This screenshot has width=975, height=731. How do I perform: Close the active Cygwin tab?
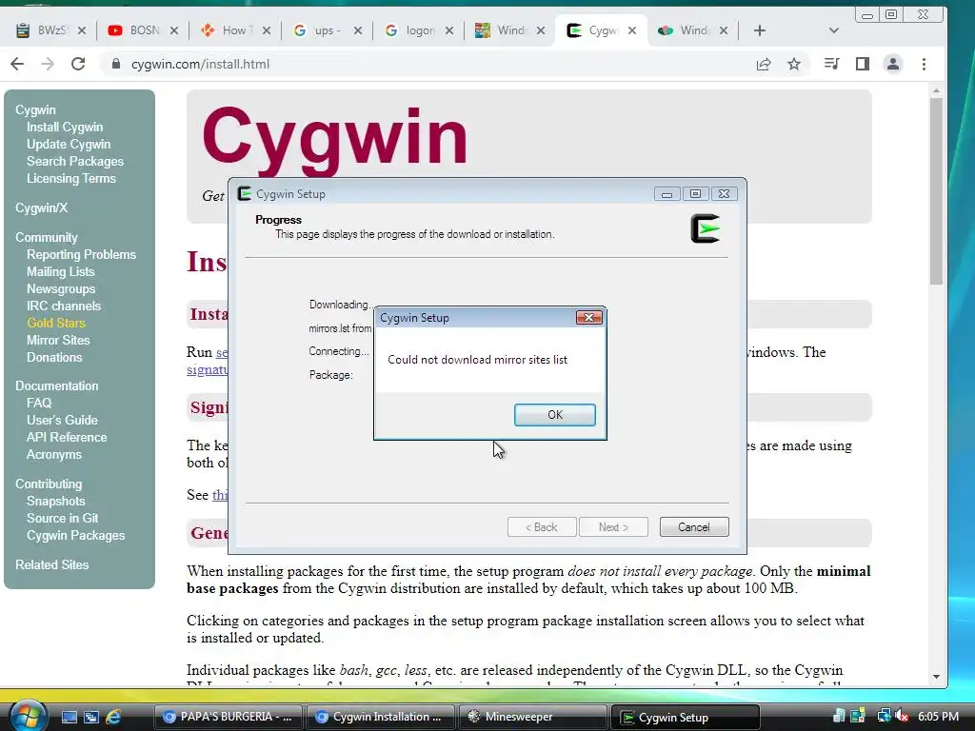pyautogui.click(x=632, y=30)
